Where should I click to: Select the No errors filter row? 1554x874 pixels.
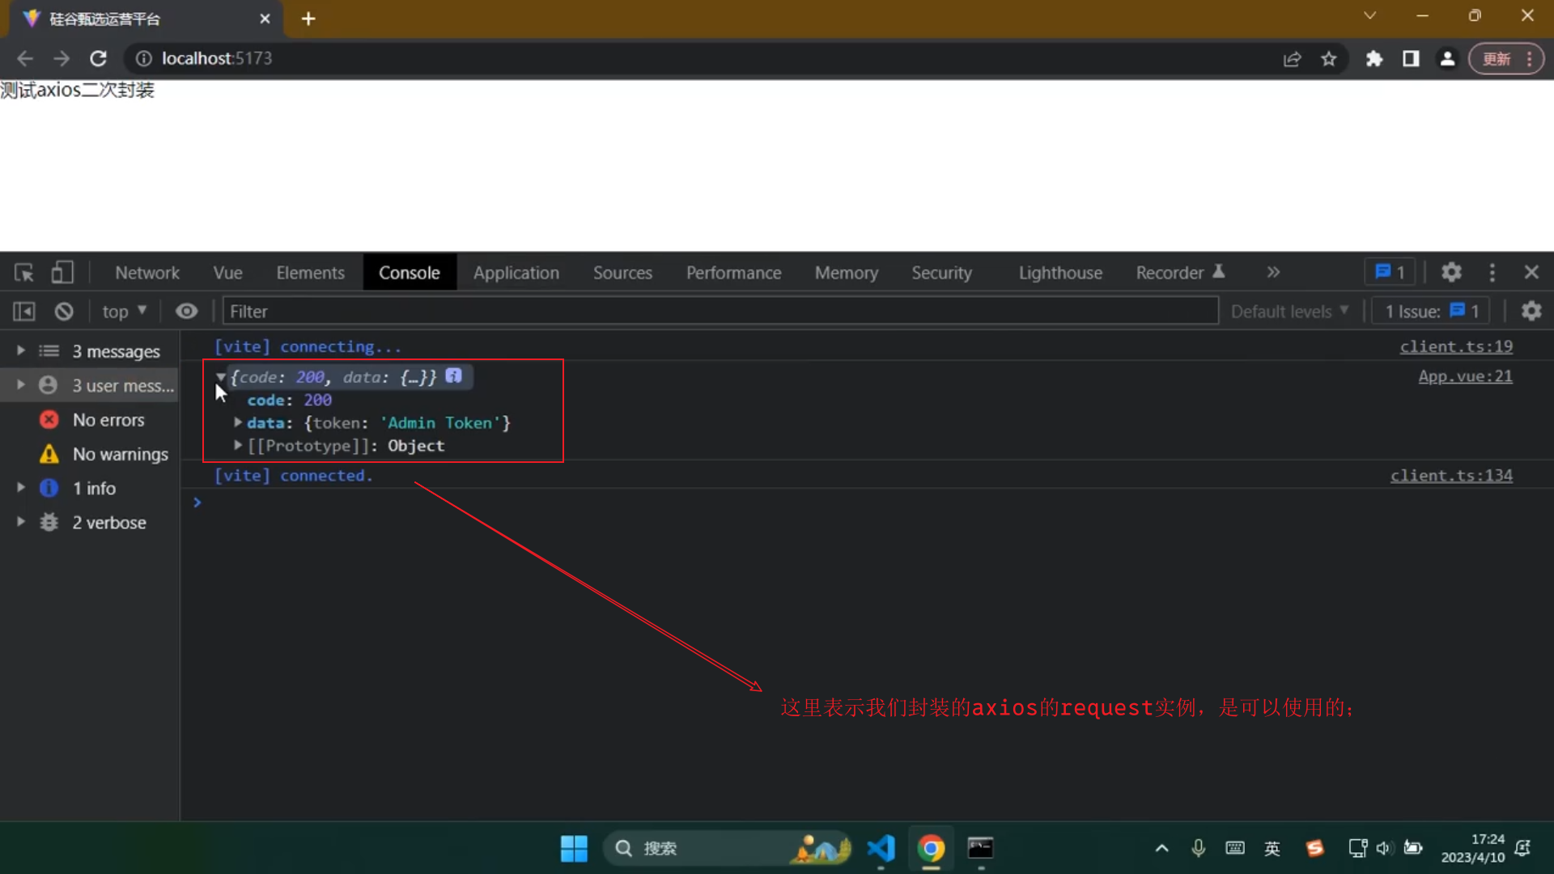click(91, 420)
